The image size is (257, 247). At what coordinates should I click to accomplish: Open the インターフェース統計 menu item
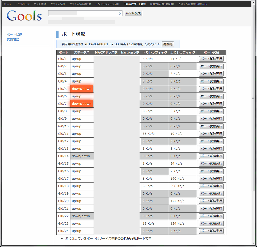tap(107, 4)
